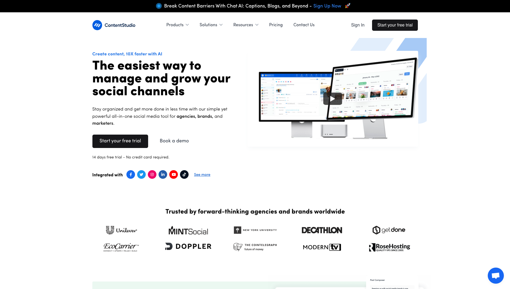Click the ContentStudio wordmark text
The height and width of the screenshot is (289, 510).
120,25
